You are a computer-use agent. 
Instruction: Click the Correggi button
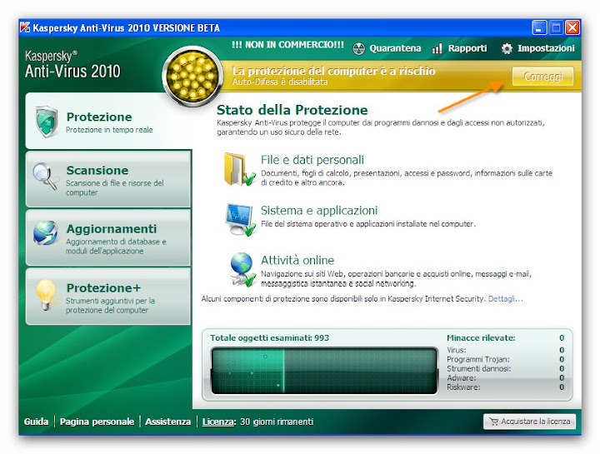click(x=543, y=77)
